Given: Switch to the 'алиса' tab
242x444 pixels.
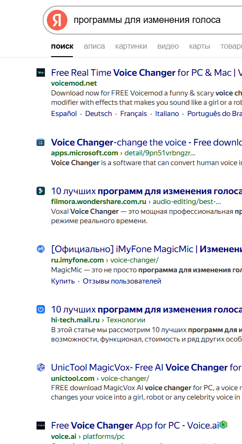Looking at the screenshot, I should 94,46.
